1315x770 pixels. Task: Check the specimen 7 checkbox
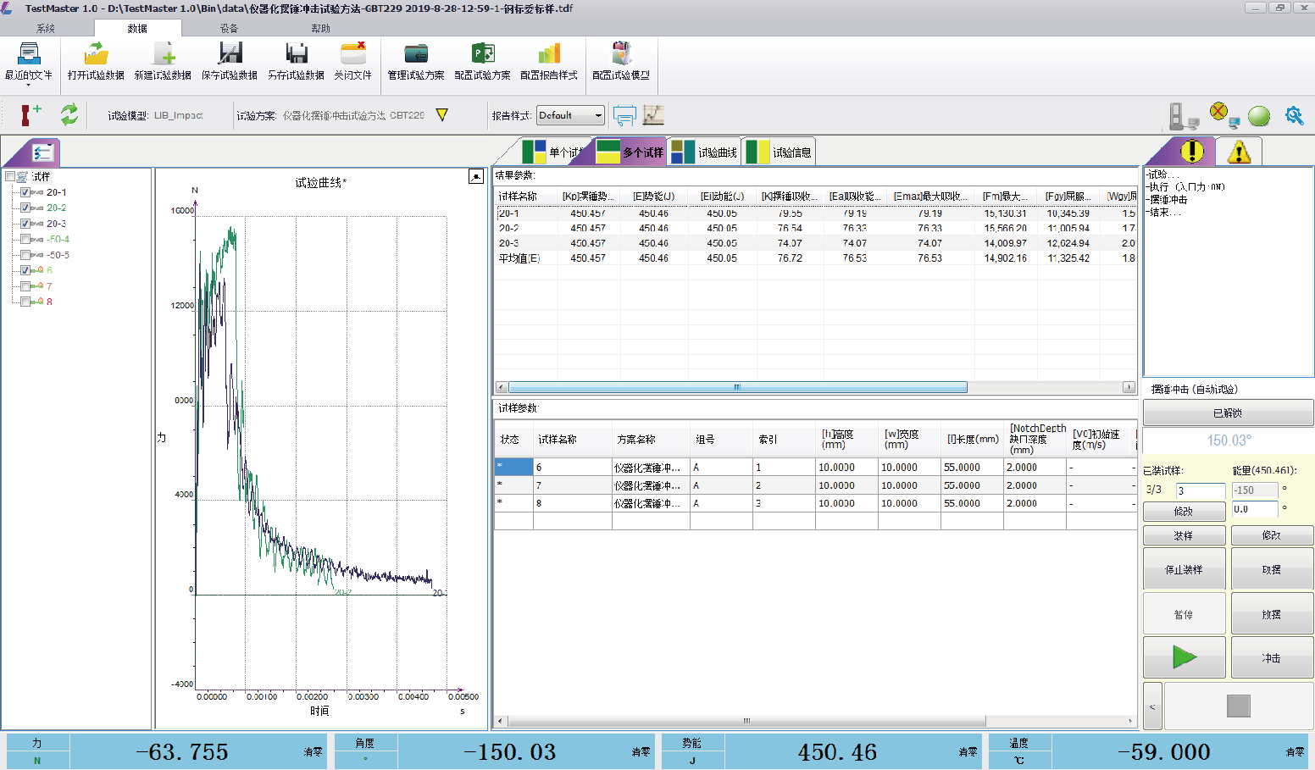[x=25, y=285]
